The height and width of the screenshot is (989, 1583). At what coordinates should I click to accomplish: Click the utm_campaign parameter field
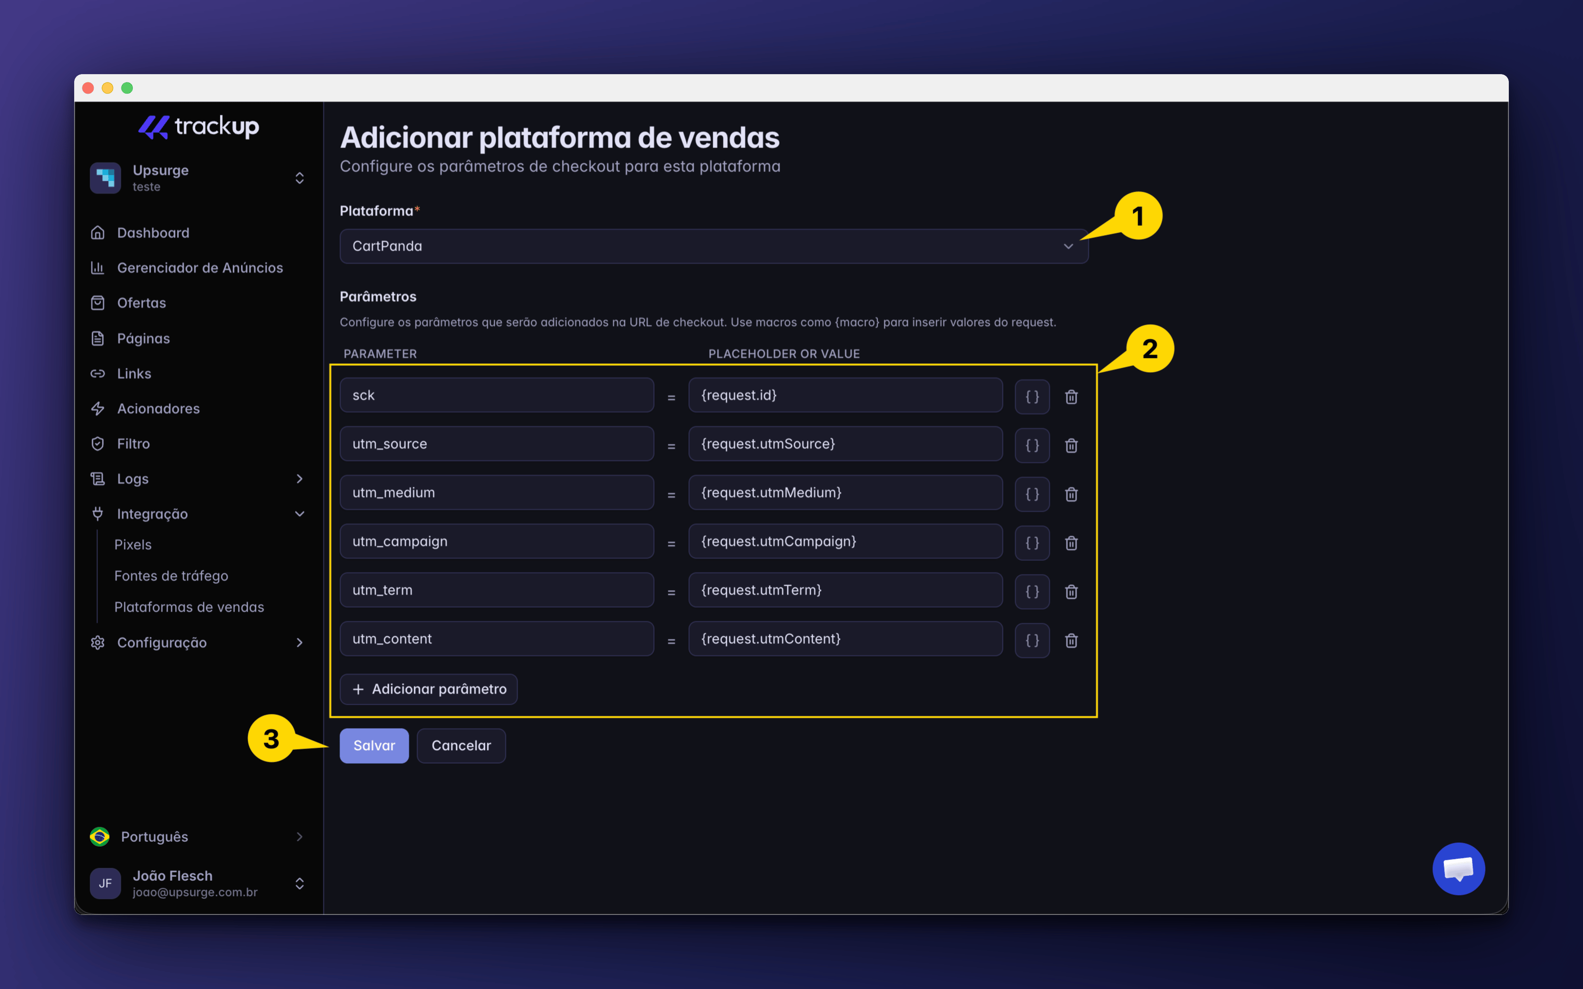click(x=497, y=541)
